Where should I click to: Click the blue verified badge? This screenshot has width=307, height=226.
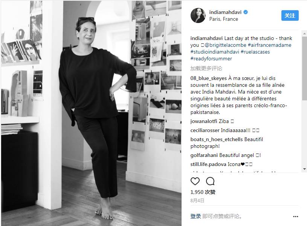[x=246, y=12]
